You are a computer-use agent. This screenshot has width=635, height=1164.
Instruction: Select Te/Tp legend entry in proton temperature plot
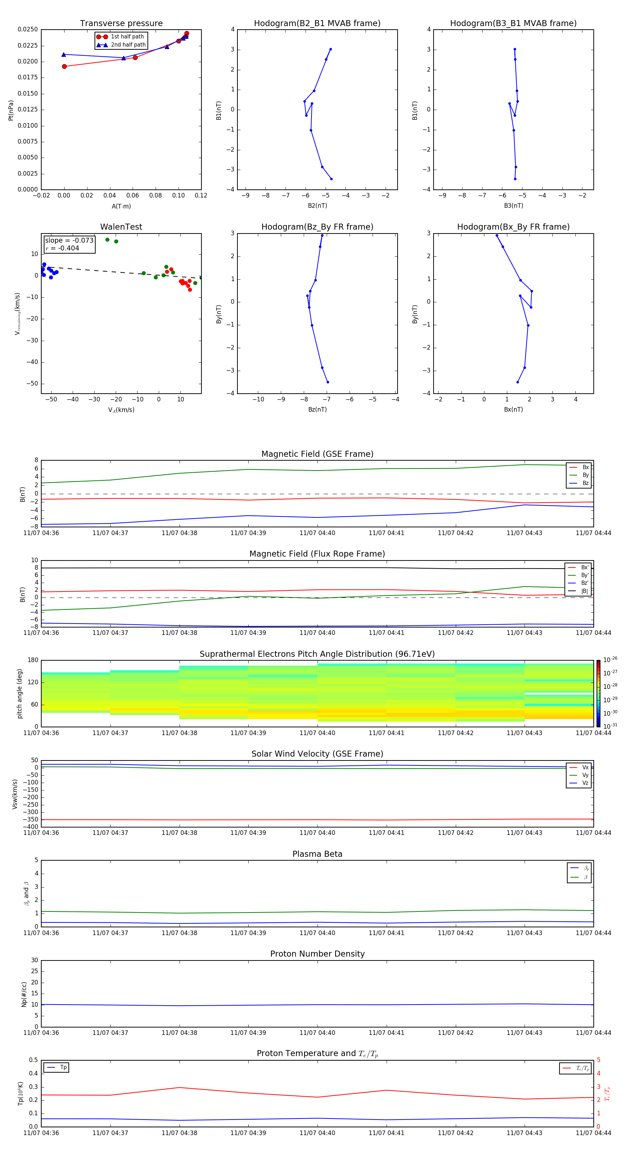(576, 1069)
